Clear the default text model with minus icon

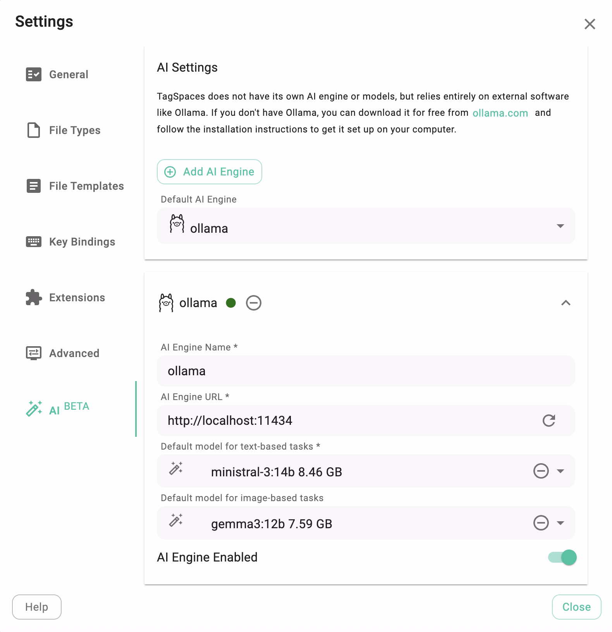pyautogui.click(x=541, y=471)
